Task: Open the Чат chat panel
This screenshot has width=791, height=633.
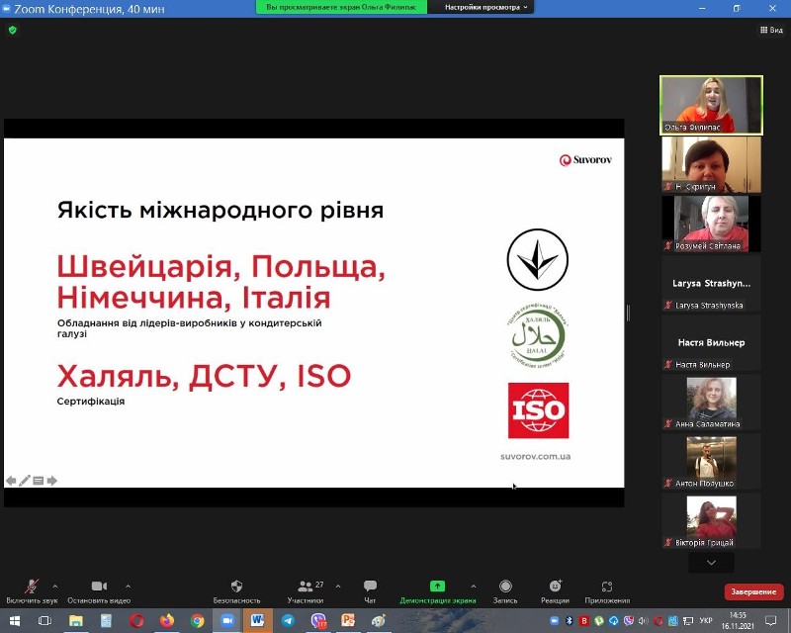Action: pos(370,591)
